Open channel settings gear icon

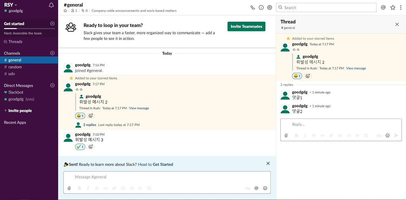(x=270, y=8)
